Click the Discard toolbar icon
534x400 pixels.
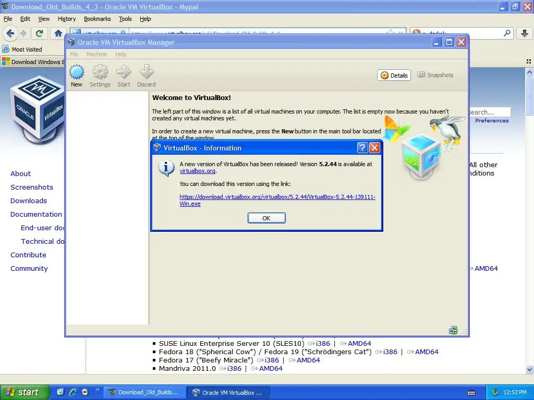147,76
